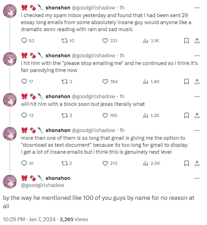Click the shonshon display name on the last tweet
This screenshot has height=225, width=207.
pos(58,178)
